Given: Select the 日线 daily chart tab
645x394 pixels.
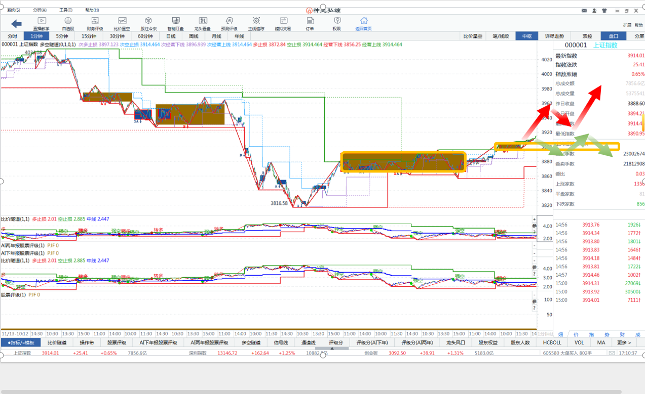Looking at the screenshot, I should (171, 36).
